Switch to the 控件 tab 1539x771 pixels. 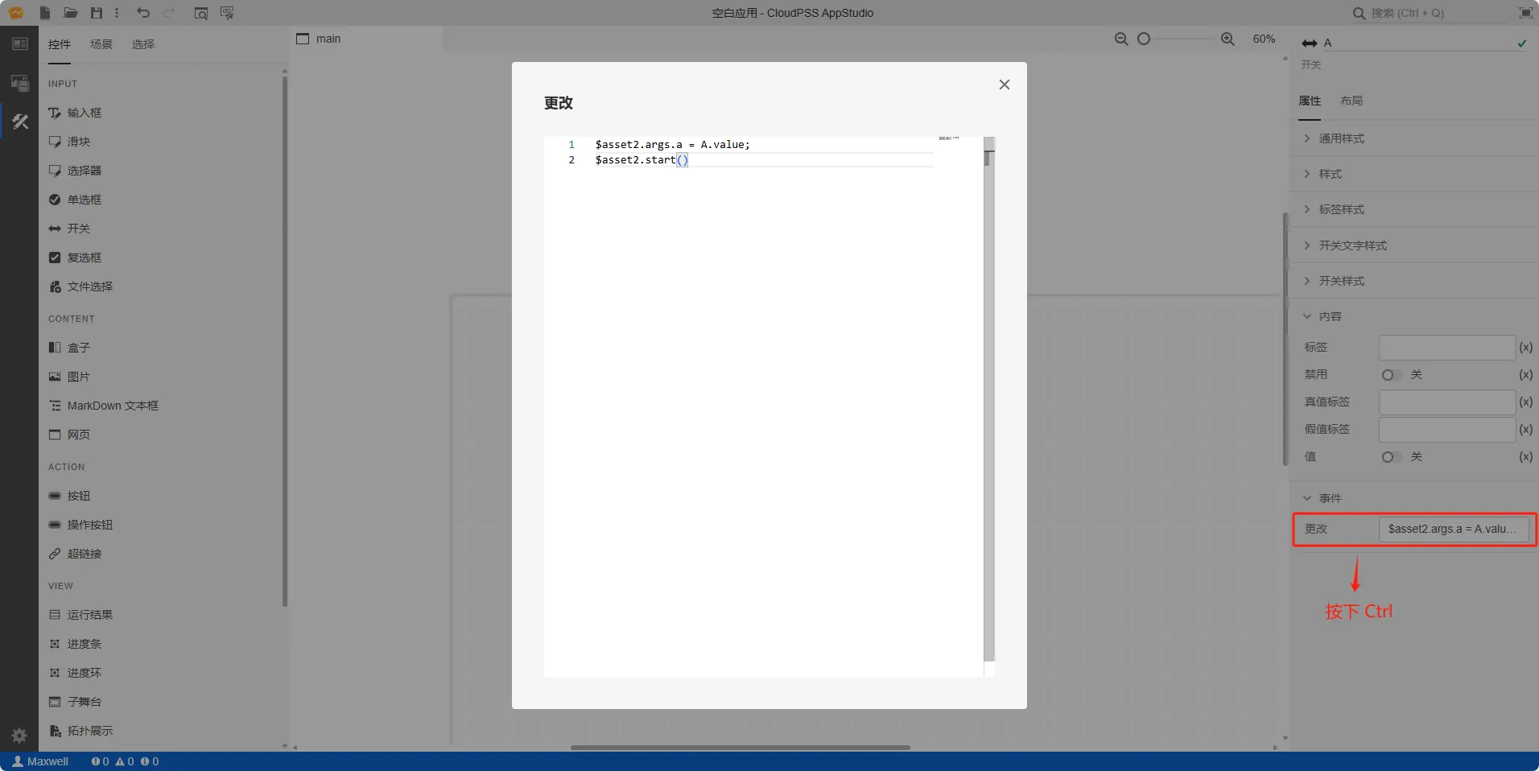click(x=60, y=44)
